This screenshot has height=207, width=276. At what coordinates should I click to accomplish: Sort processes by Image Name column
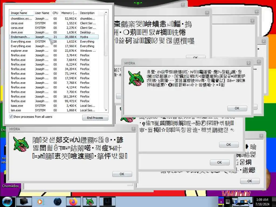coord(21,13)
